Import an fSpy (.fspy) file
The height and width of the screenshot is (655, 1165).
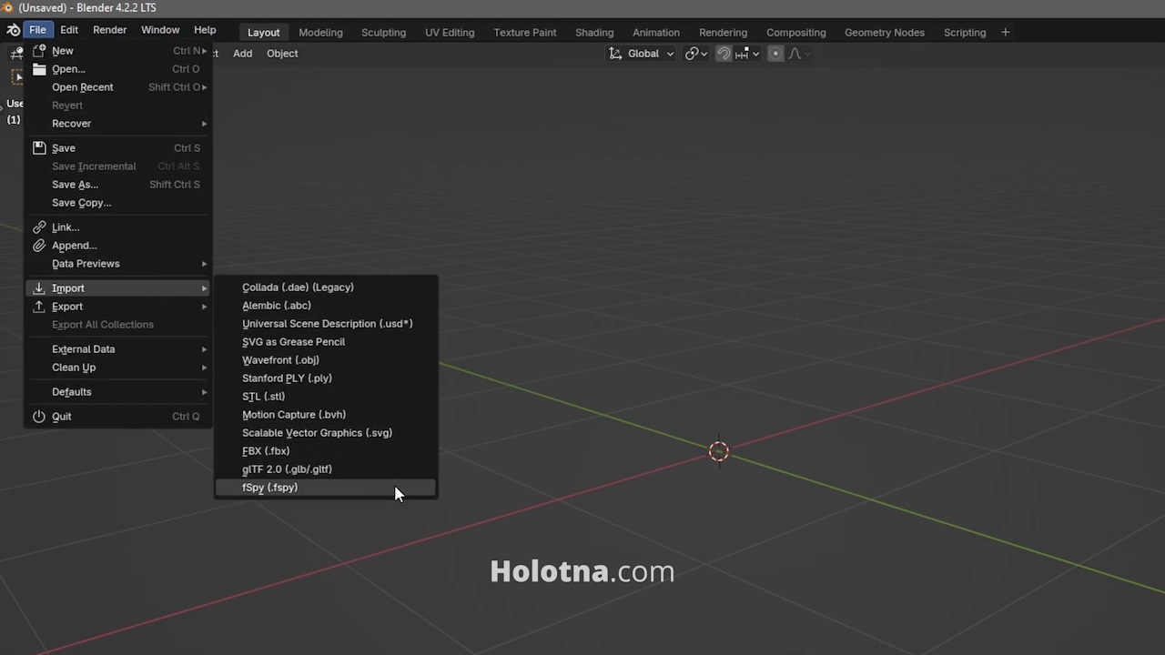point(326,488)
